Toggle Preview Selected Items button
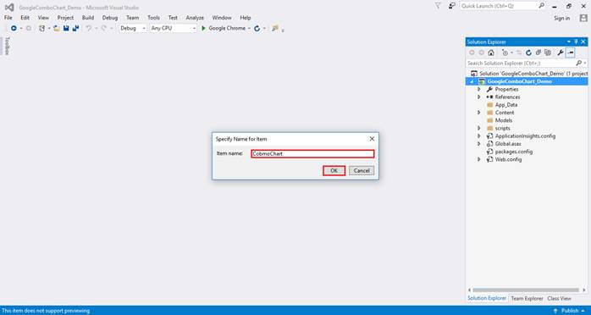 tap(571, 52)
